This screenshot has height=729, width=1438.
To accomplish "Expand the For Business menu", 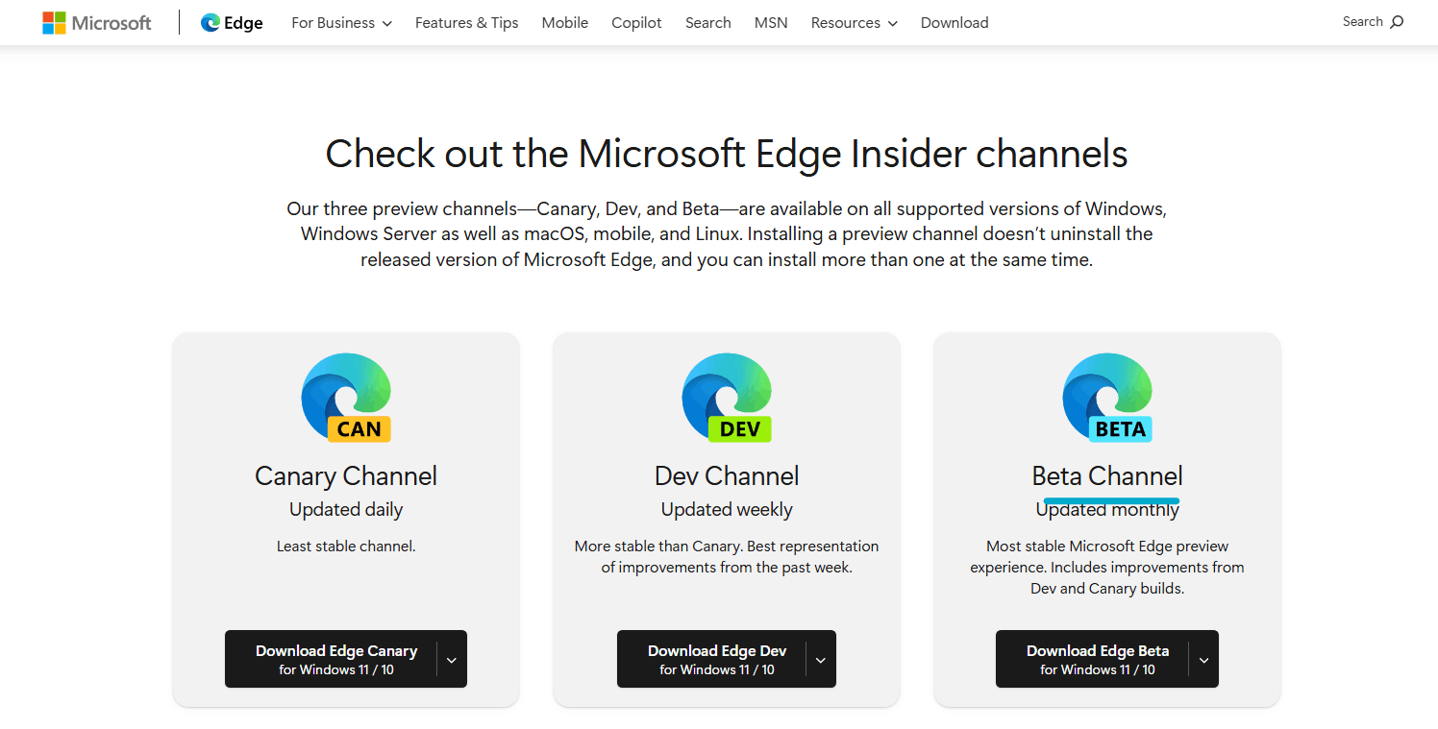I will pos(341,22).
